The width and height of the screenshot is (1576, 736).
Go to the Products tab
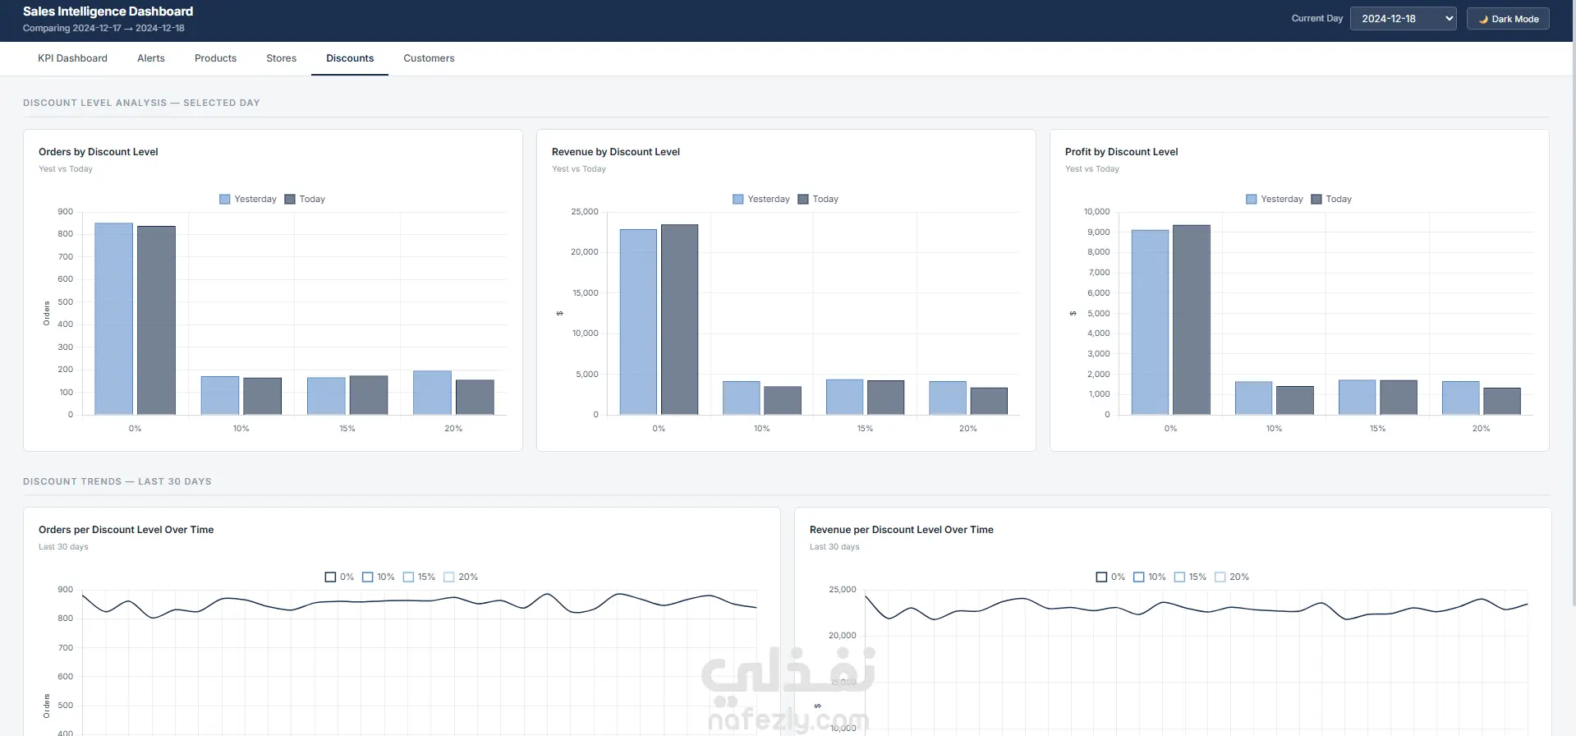coord(215,58)
